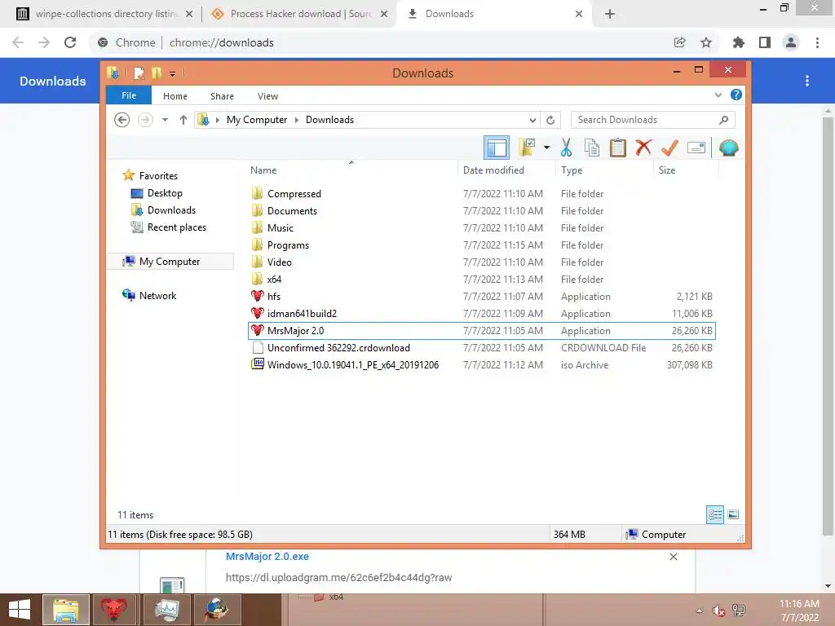Viewport: 835px width, 626px height.
Task: Switch to winpe-collections directory listing tab
Action: pos(104,14)
